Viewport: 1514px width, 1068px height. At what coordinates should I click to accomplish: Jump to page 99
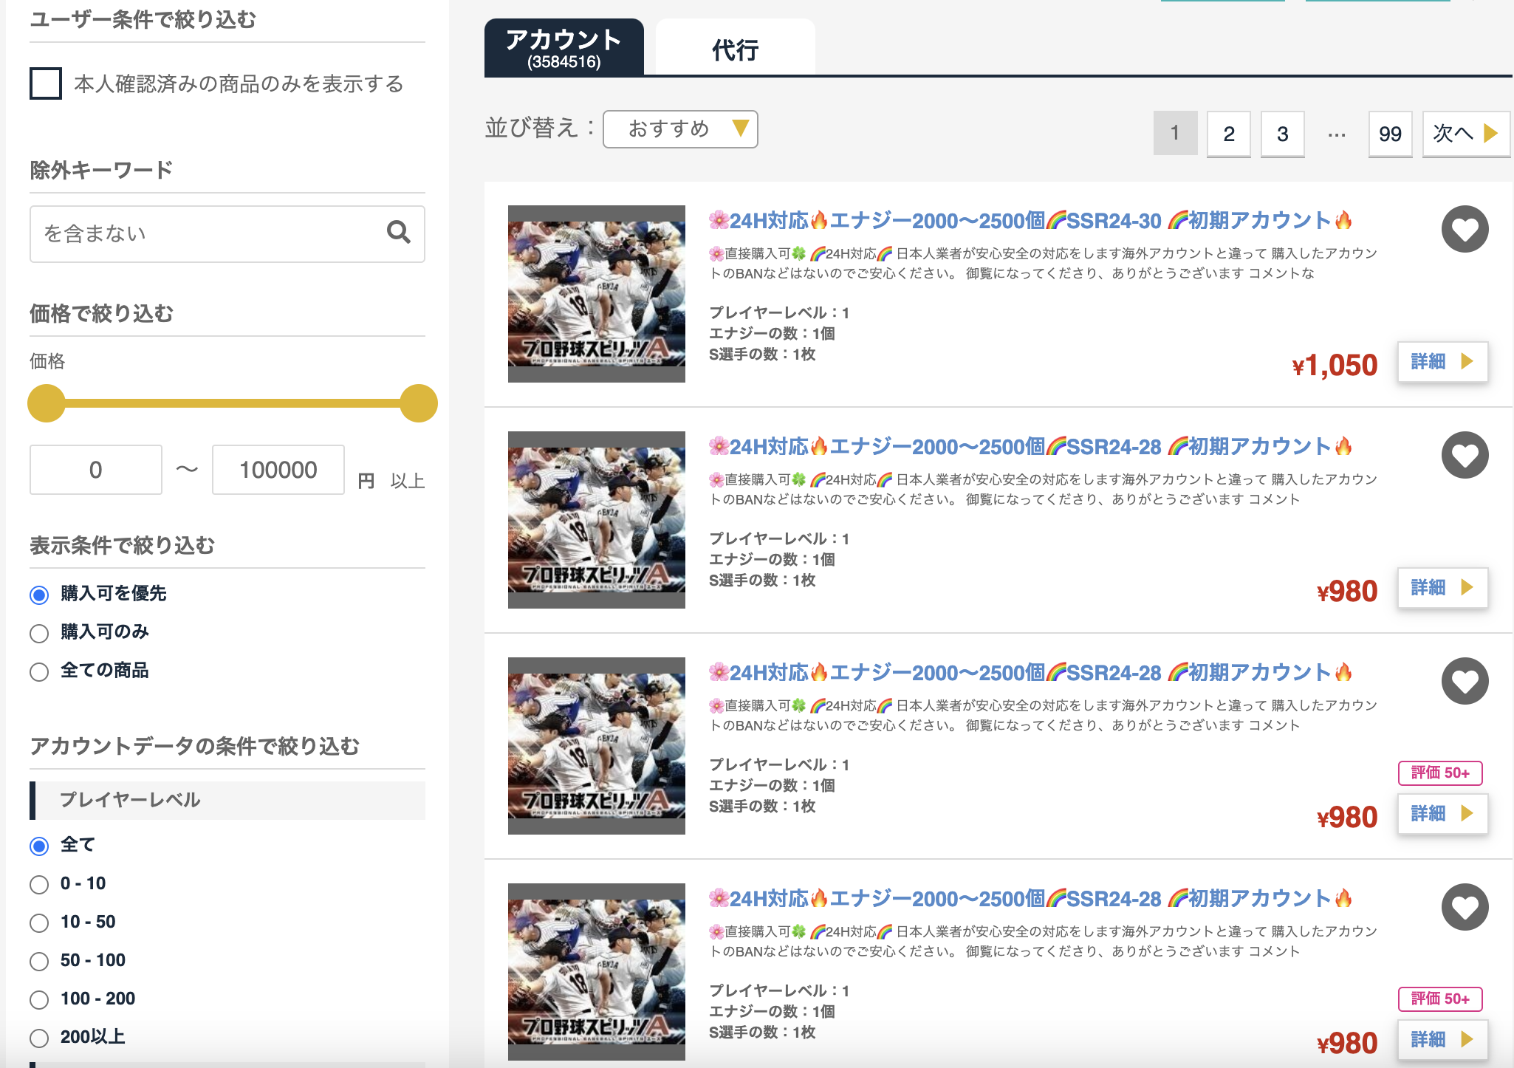(1390, 134)
